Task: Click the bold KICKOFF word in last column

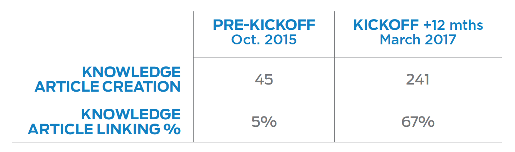Action: click(x=386, y=25)
